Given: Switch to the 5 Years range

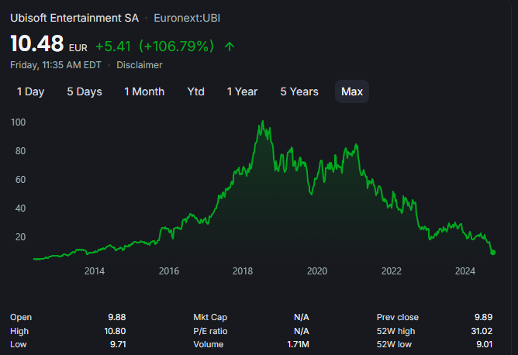Looking at the screenshot, I should click(x=299, y=91).
